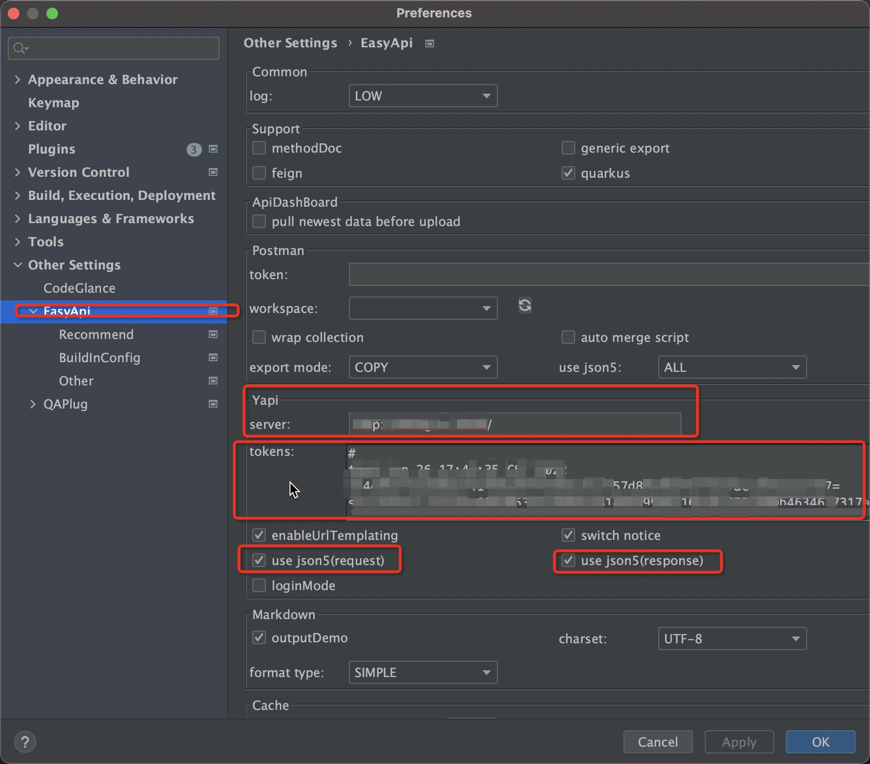870x764 pixels.
Task: Click the options icon beside BuildInConfig
Action: (x=213, y=357)
